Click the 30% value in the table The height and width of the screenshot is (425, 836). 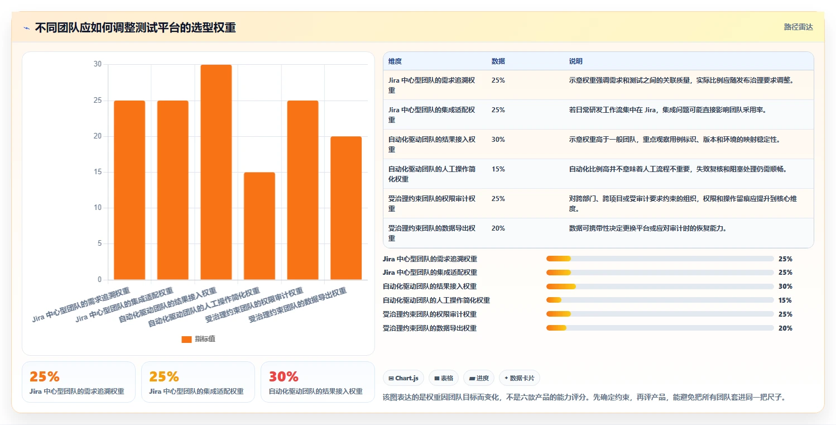tap(498, 140)
